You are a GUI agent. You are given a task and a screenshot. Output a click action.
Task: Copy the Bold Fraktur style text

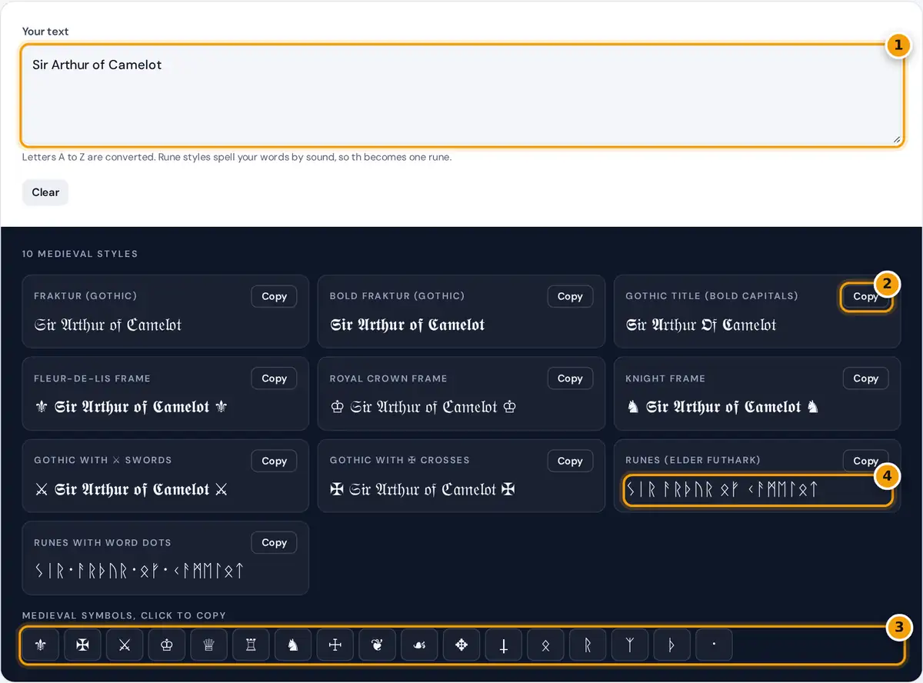(570, 296)
